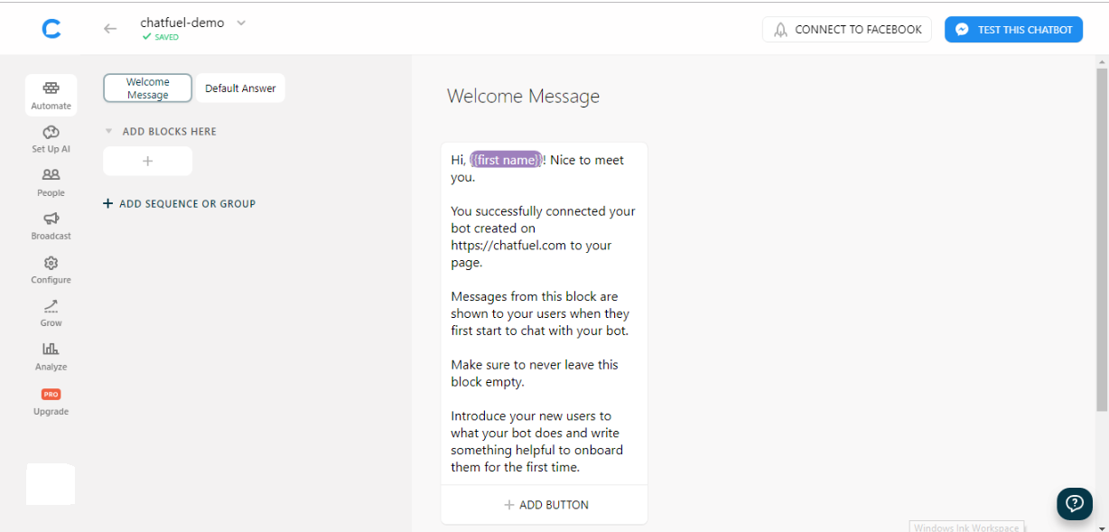Open the Broadcast megaphone section
The image size is (1109, 532).
point(51,225)
